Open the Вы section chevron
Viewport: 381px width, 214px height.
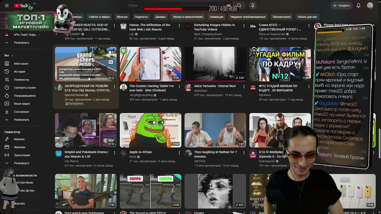pos(12,56)
